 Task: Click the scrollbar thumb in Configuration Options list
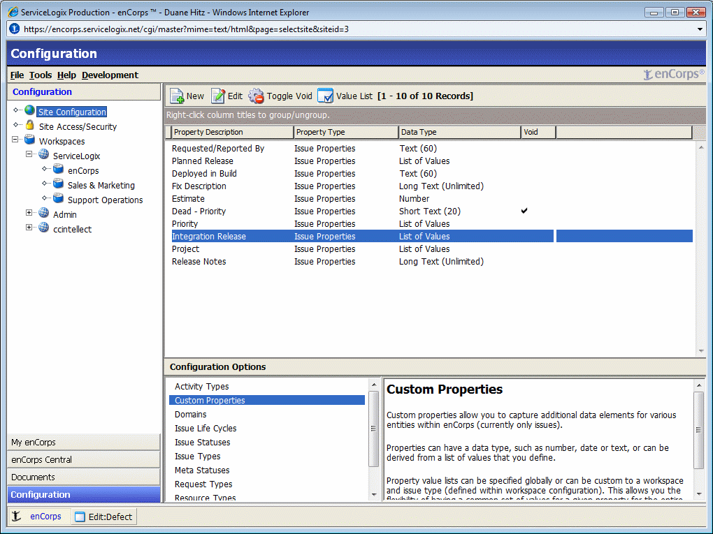(x=374, y=429)
